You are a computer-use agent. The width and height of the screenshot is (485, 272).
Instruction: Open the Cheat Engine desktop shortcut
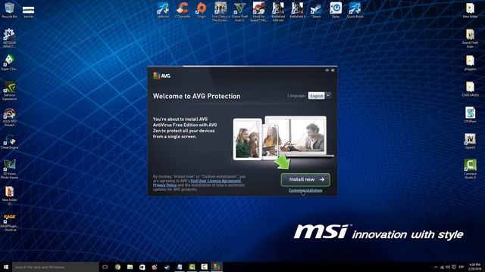[9, 142]
